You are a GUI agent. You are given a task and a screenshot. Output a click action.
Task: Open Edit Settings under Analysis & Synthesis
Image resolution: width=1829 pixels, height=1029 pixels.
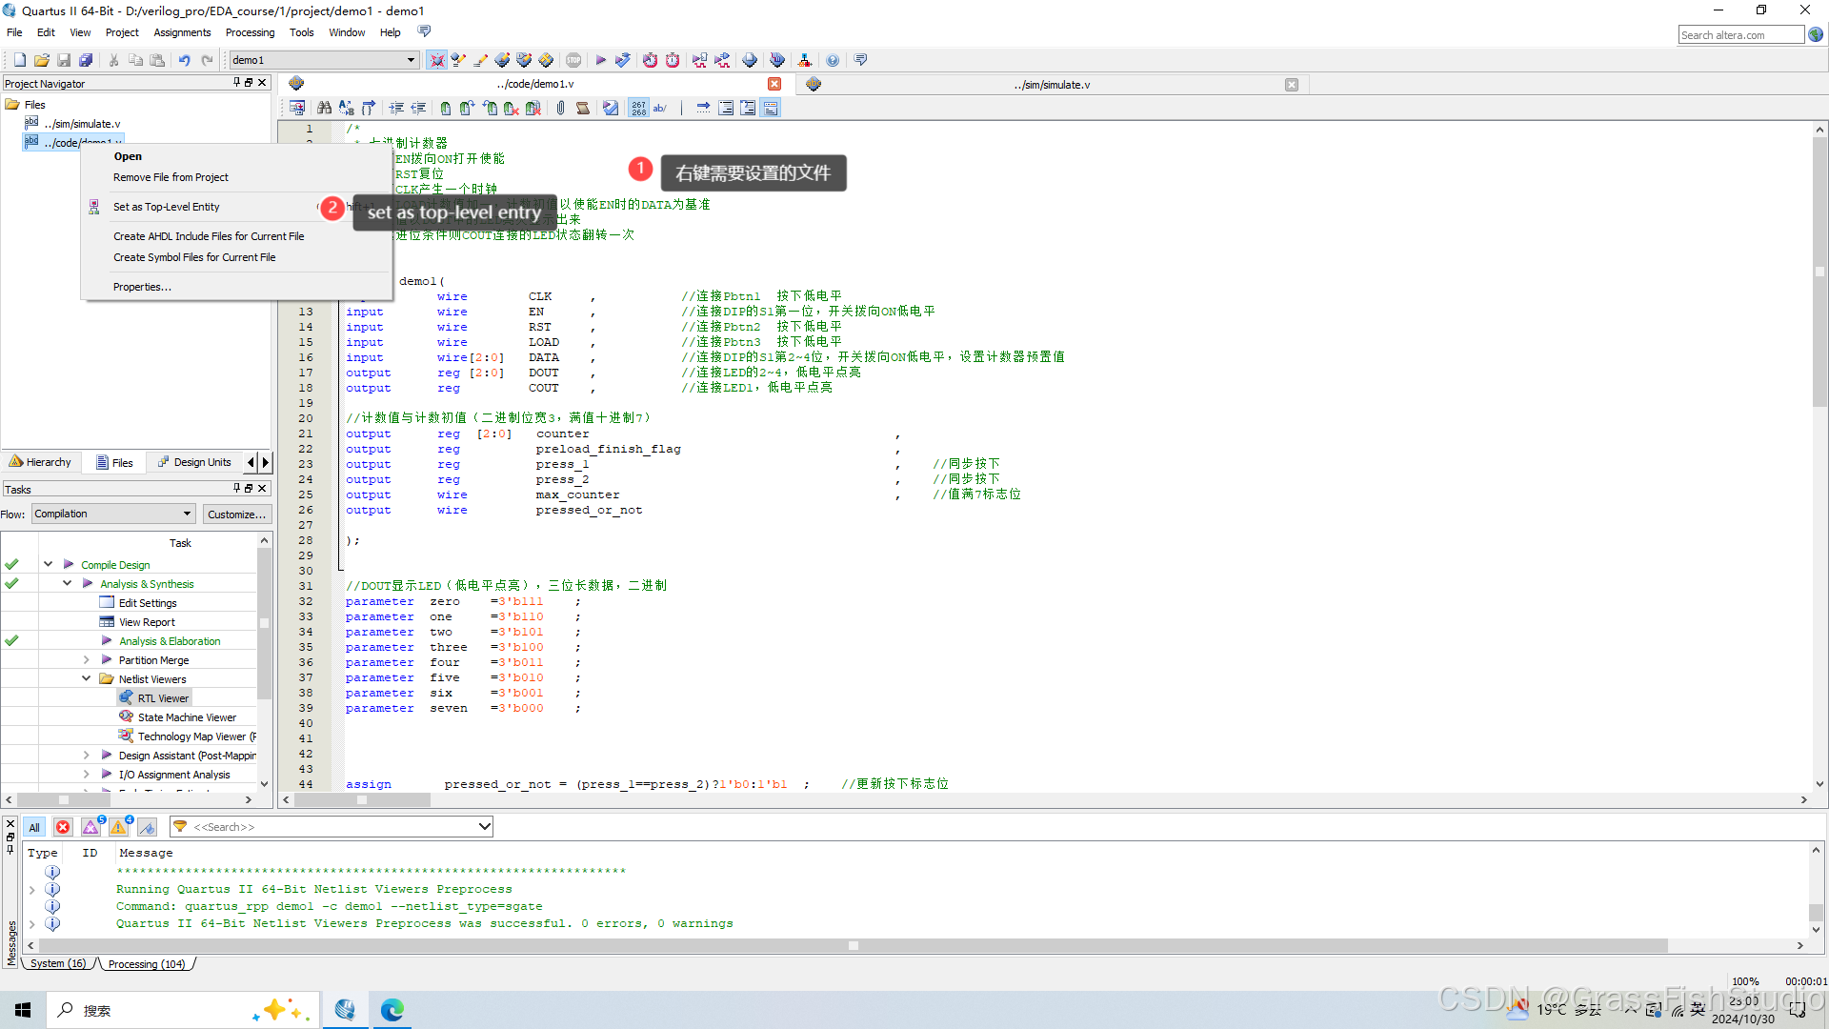pos(148,602)
